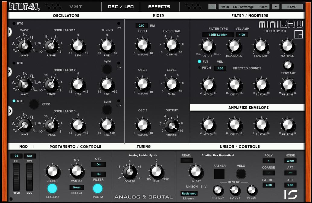Toggle the FATNER square button
This screenshot has width=312, height=203.
219,174
